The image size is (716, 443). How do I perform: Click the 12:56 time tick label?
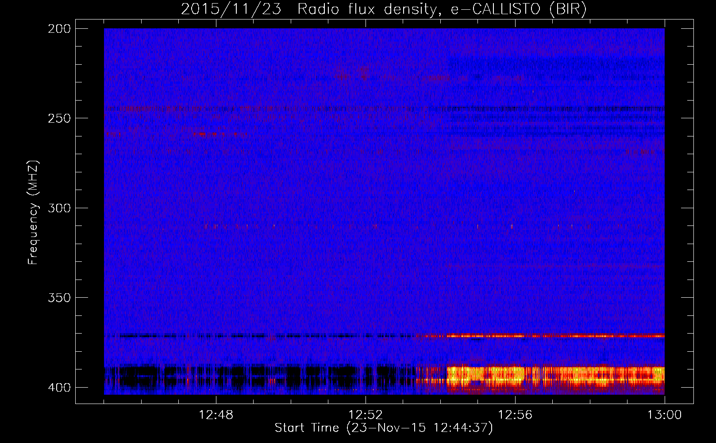coord(515,415)
